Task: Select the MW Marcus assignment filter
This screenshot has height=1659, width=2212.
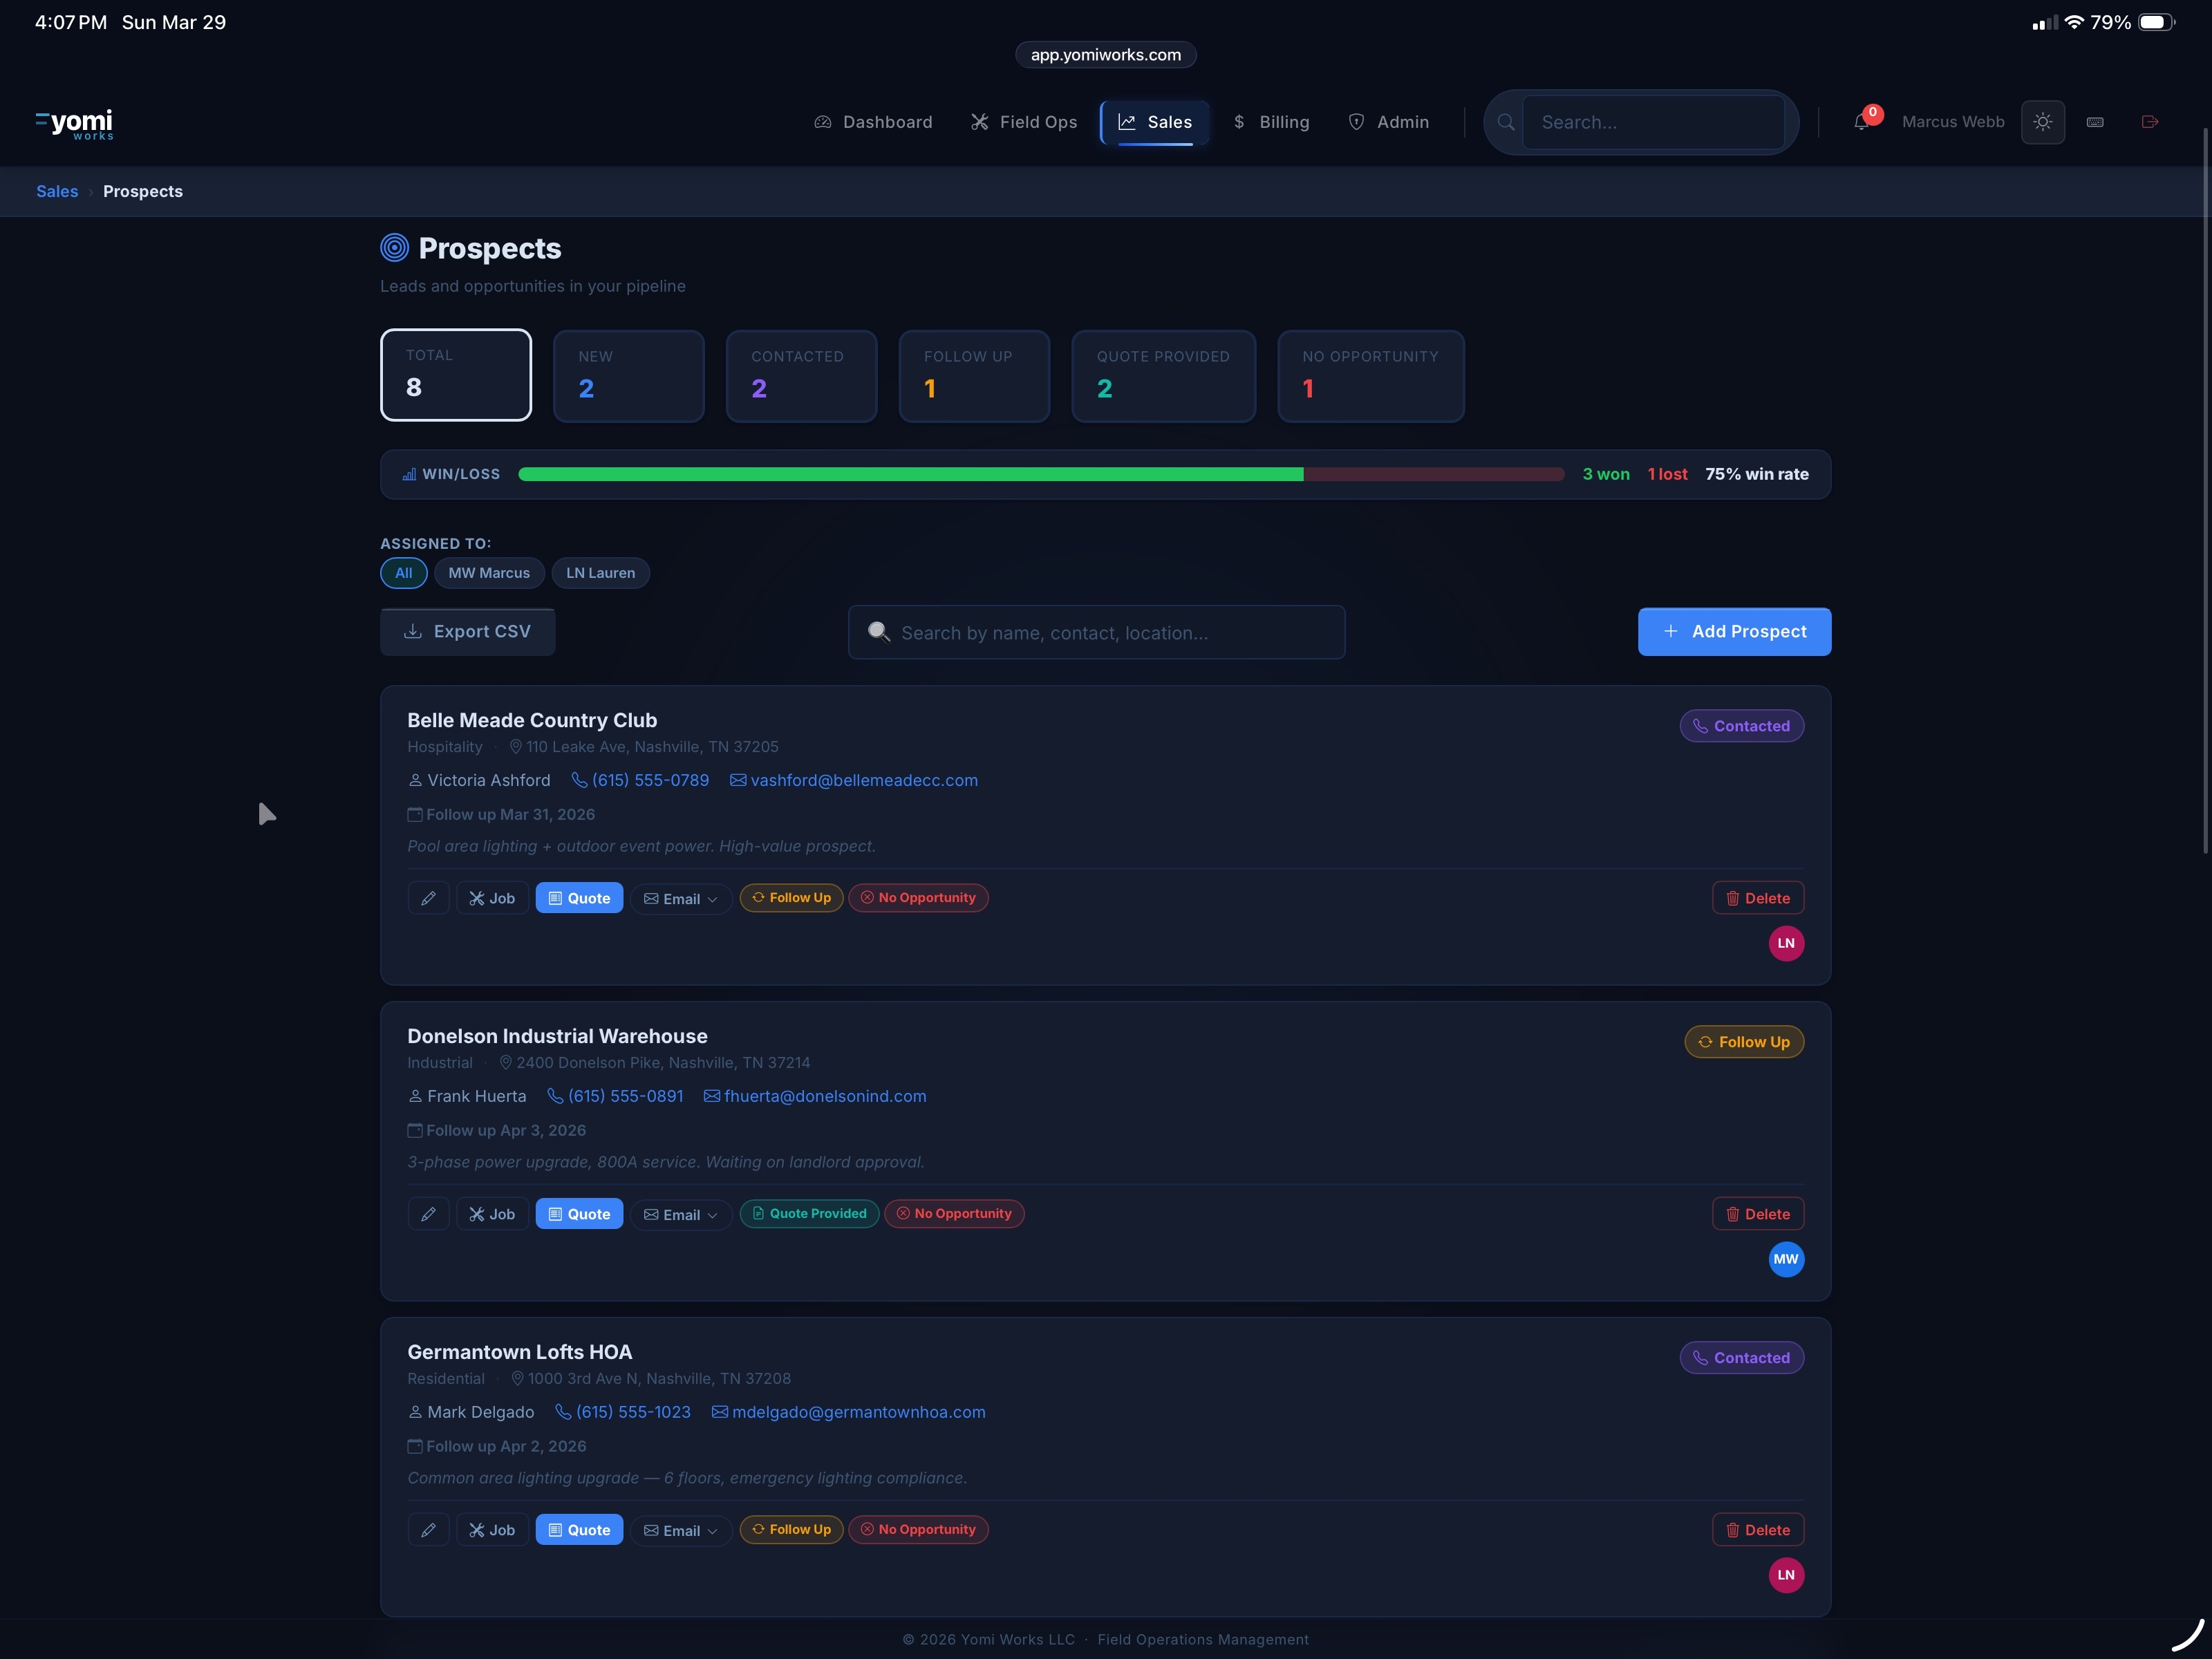Action: tap(489, 573)
